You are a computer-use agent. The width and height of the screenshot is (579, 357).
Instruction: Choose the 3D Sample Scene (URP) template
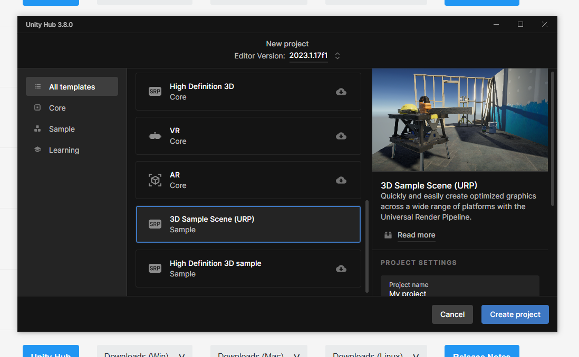coord(248,224)
